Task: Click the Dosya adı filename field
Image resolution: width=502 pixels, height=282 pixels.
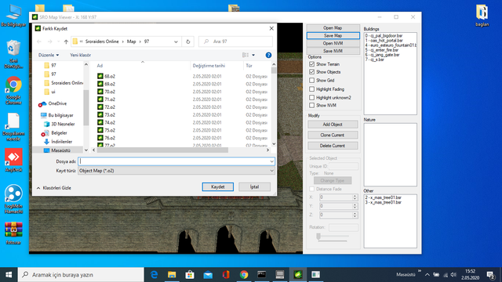Action: [x=174, y=161]
